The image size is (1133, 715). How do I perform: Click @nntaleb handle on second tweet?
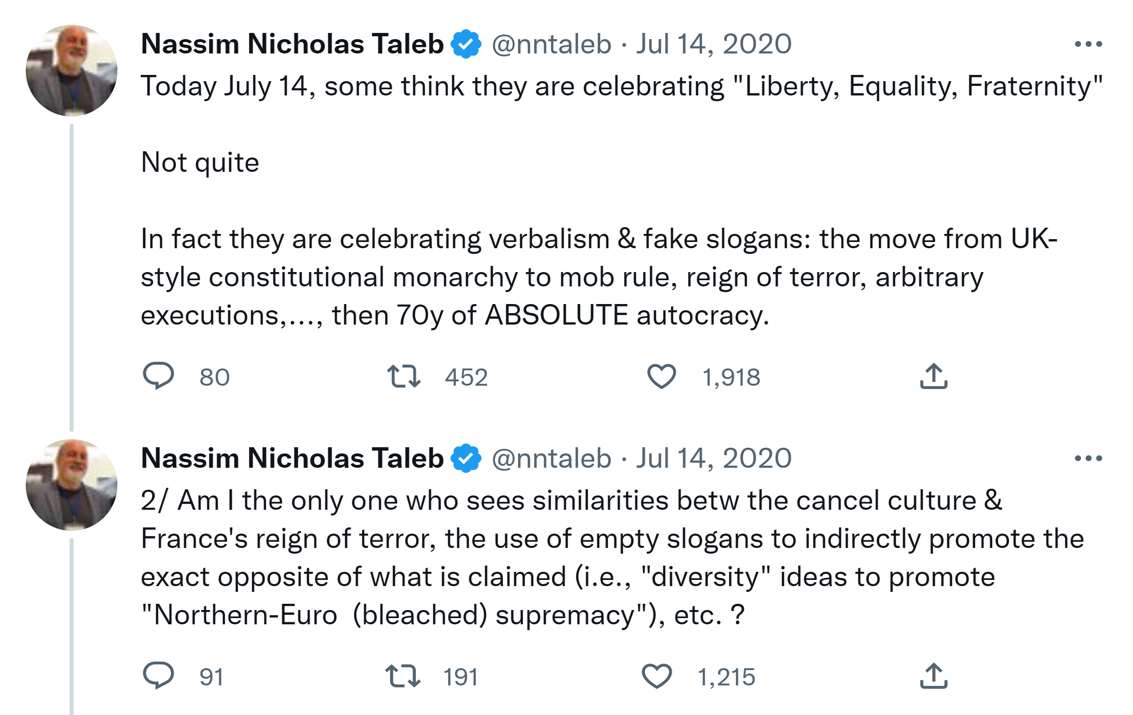(x=551, y=459)
